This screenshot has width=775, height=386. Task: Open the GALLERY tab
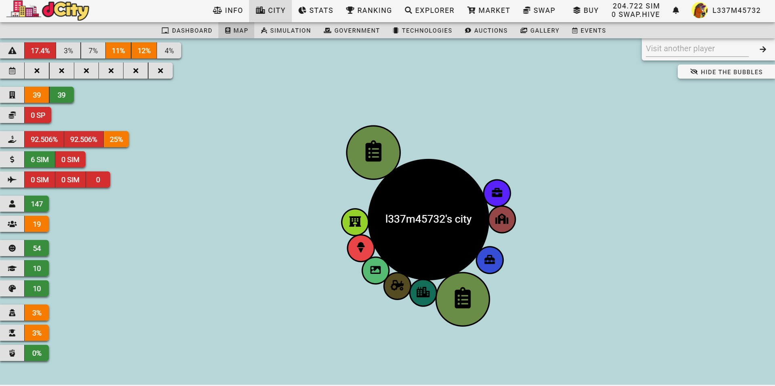click(x=540, y=31)
